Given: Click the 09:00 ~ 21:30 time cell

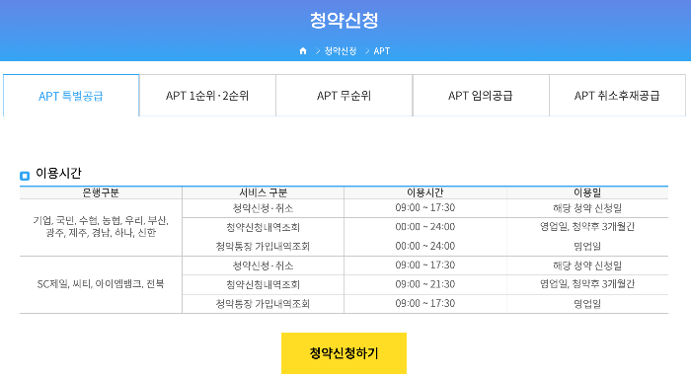Looking at the screenshot, I should 425,284.
